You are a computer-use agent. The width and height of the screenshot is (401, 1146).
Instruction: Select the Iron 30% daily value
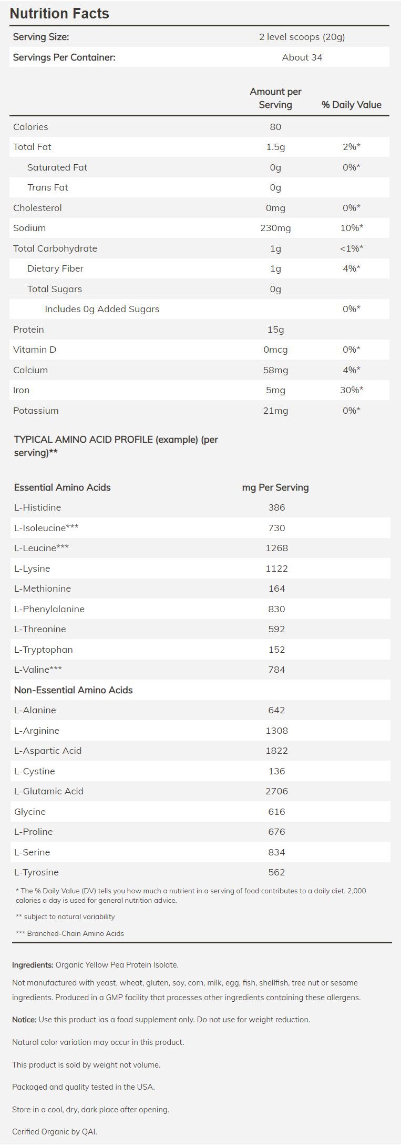tap(352, 390)
